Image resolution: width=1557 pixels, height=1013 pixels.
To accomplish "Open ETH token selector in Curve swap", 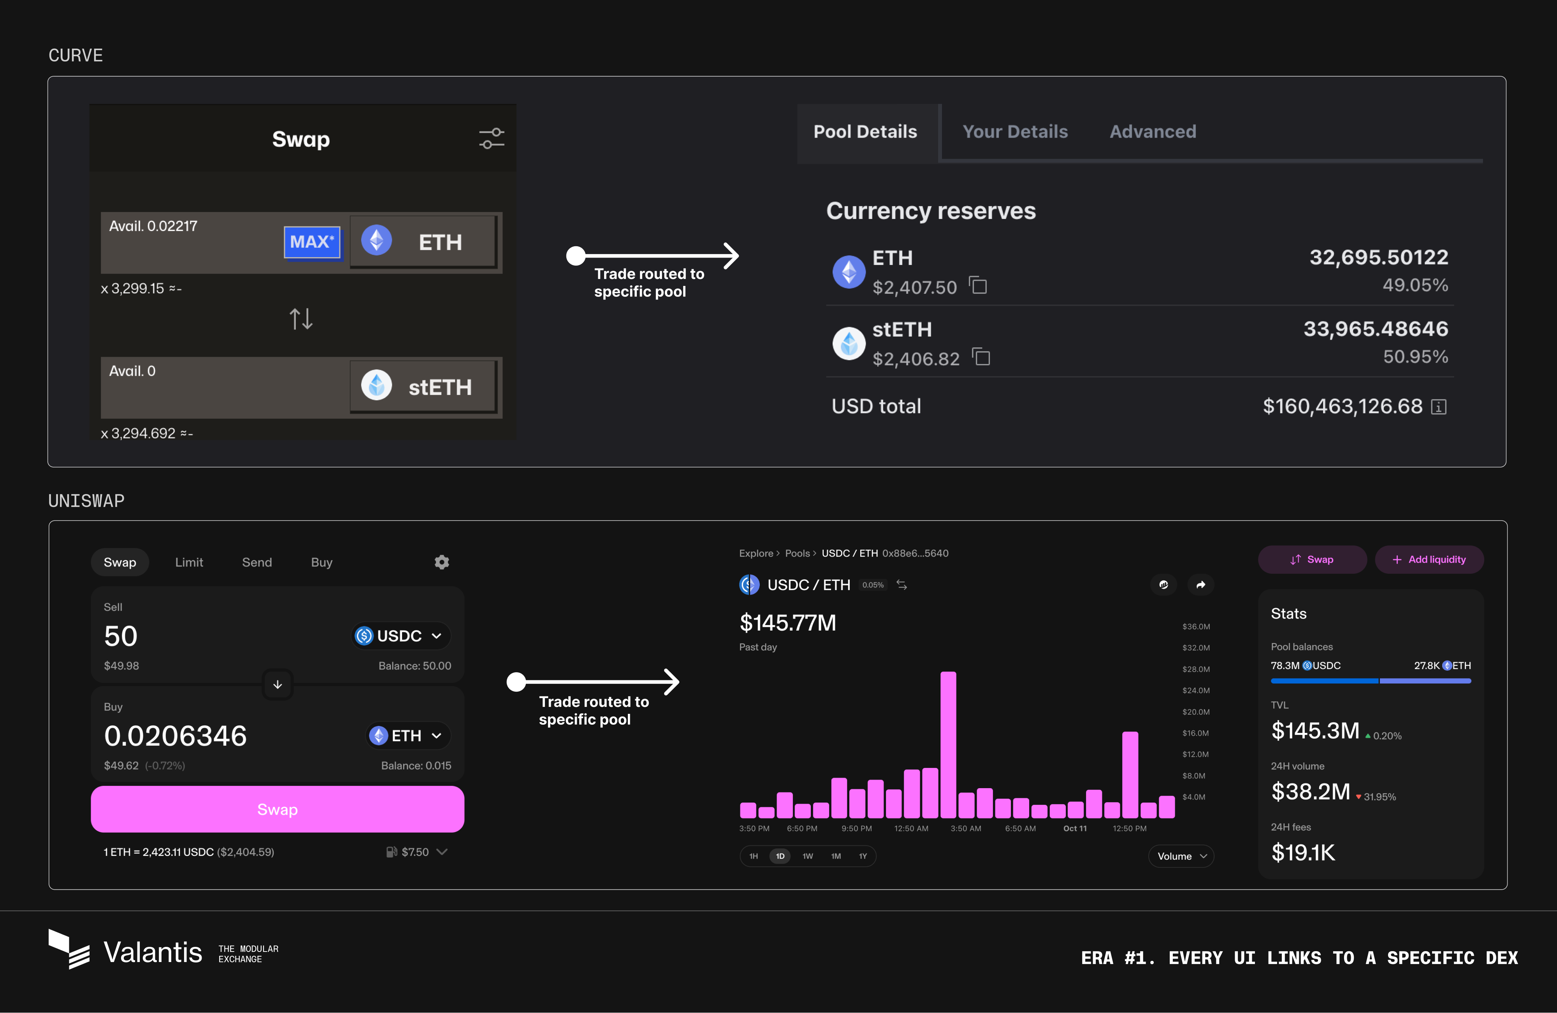I will coord(423,242).
